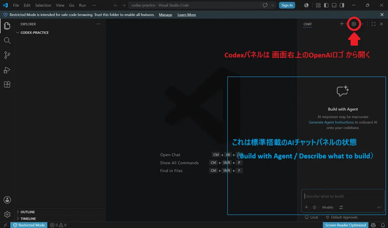The width and height of the screenshot is (388, 228).
Task: Open the Local session target selector
Action: click(312, 217)
